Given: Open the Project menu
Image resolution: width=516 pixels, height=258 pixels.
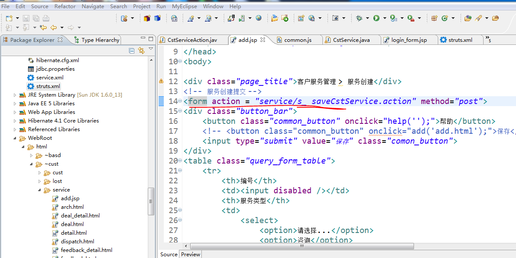Looking at the screenshot, I should [x=142, y=6].
